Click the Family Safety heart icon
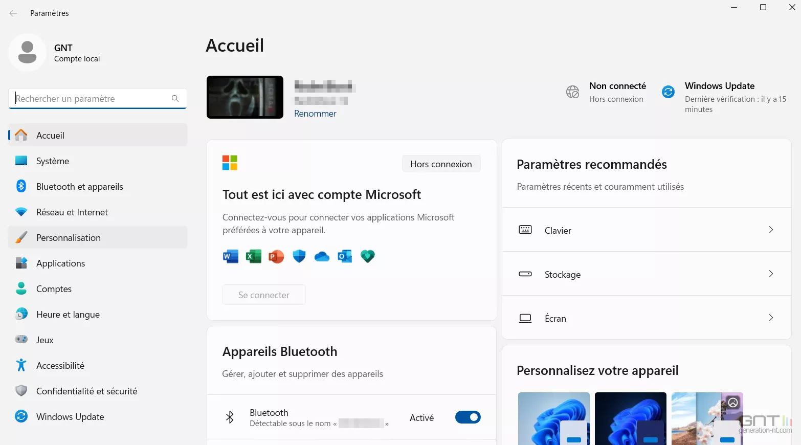Viewport: 801px width, 445px height. pyautogui.click(x=368, y=256)
